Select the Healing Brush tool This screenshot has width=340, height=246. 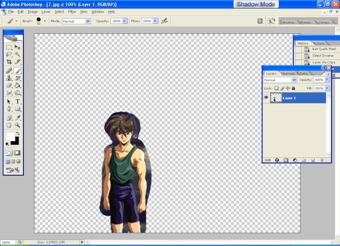click(9, 71)
